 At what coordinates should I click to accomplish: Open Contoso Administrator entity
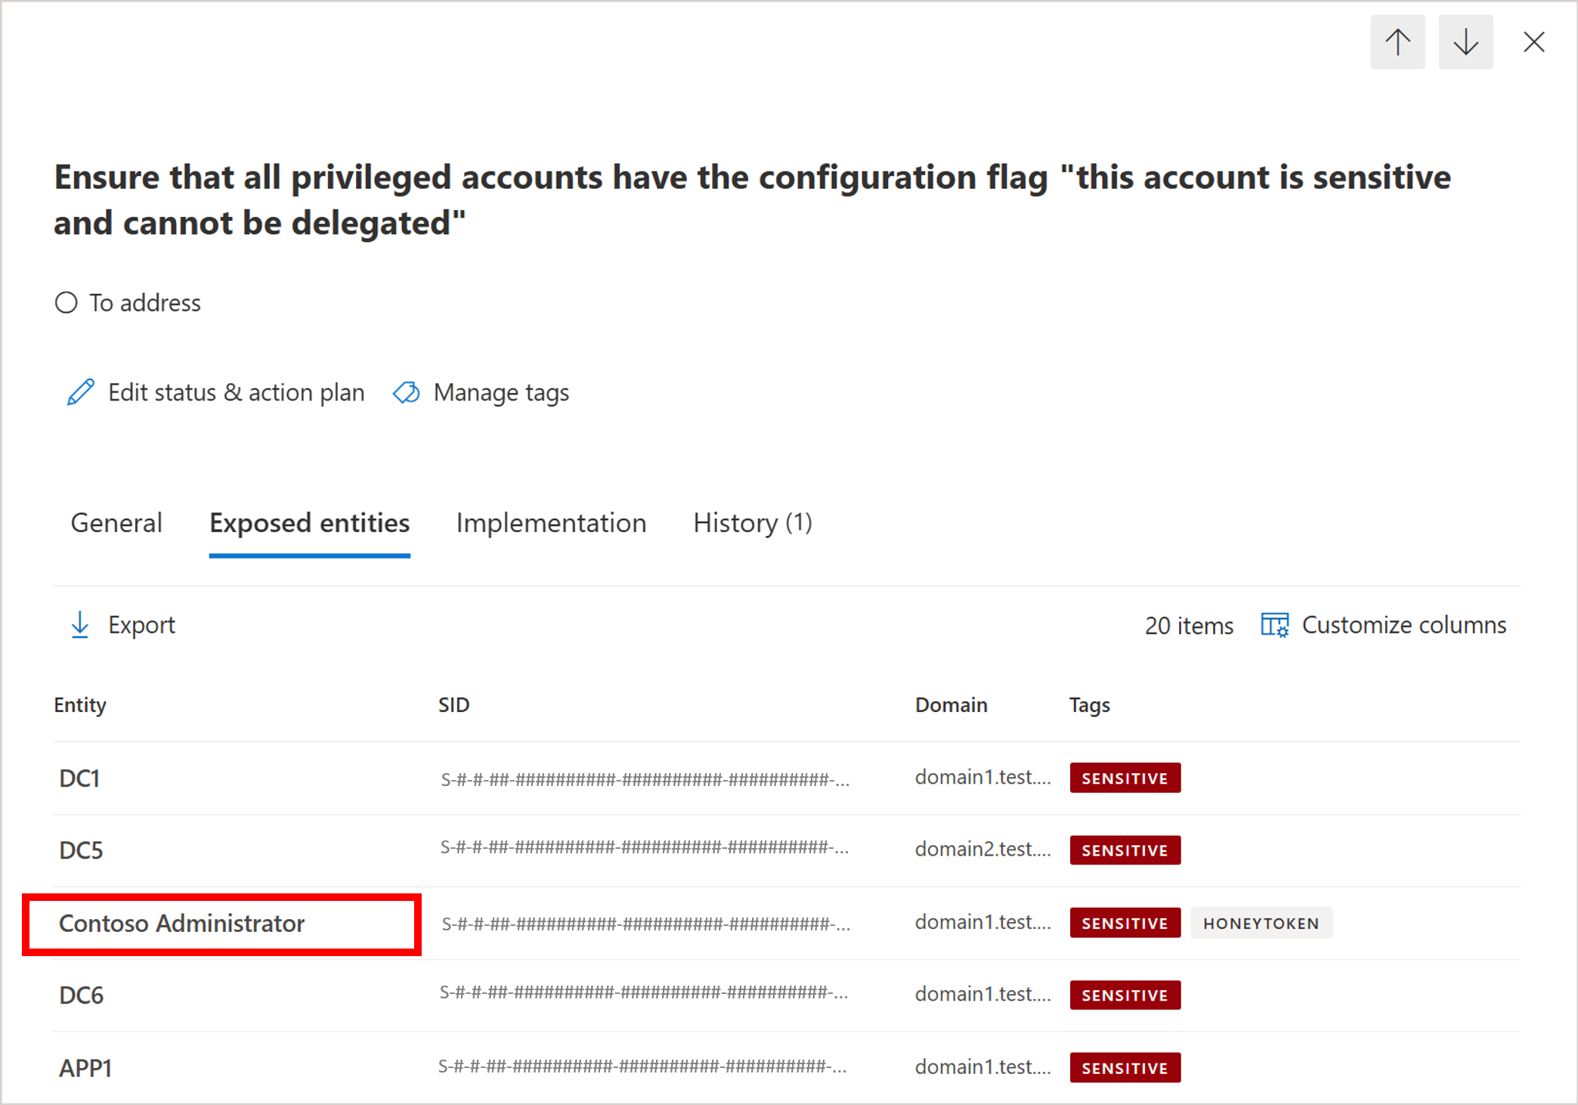pyautogui.click(x=181, y=923)
